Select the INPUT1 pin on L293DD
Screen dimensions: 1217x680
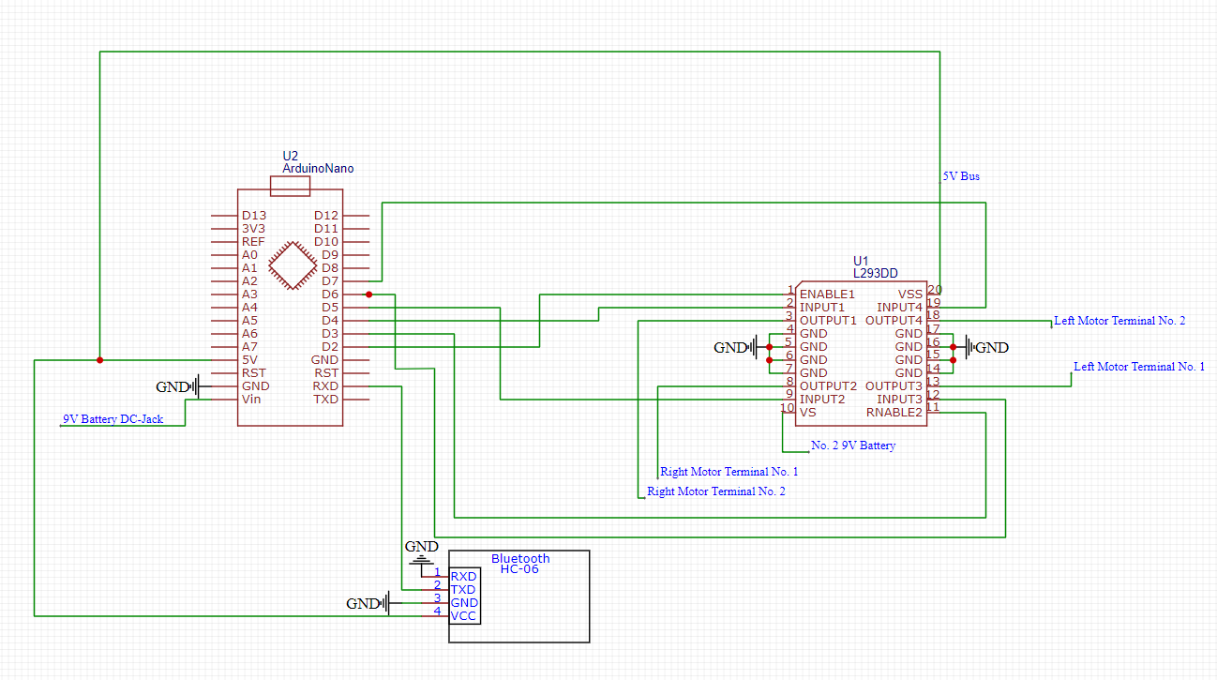pos(822,308)
